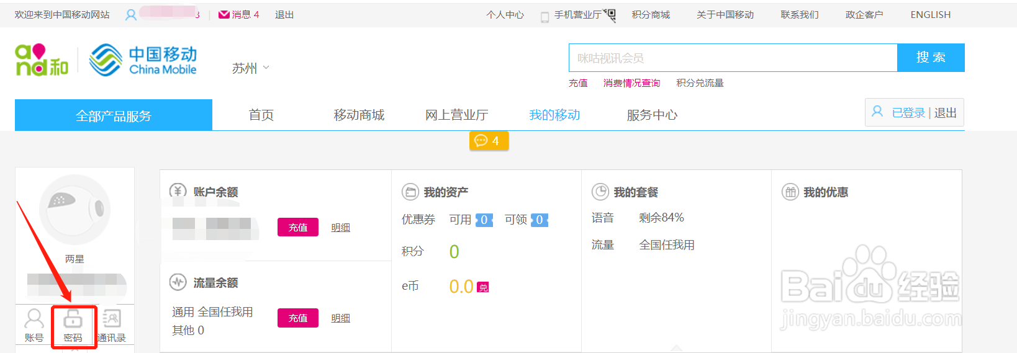Open 关于中国移动 link
This screenshot has width=1017, height=353.
(x=725, y=15)
